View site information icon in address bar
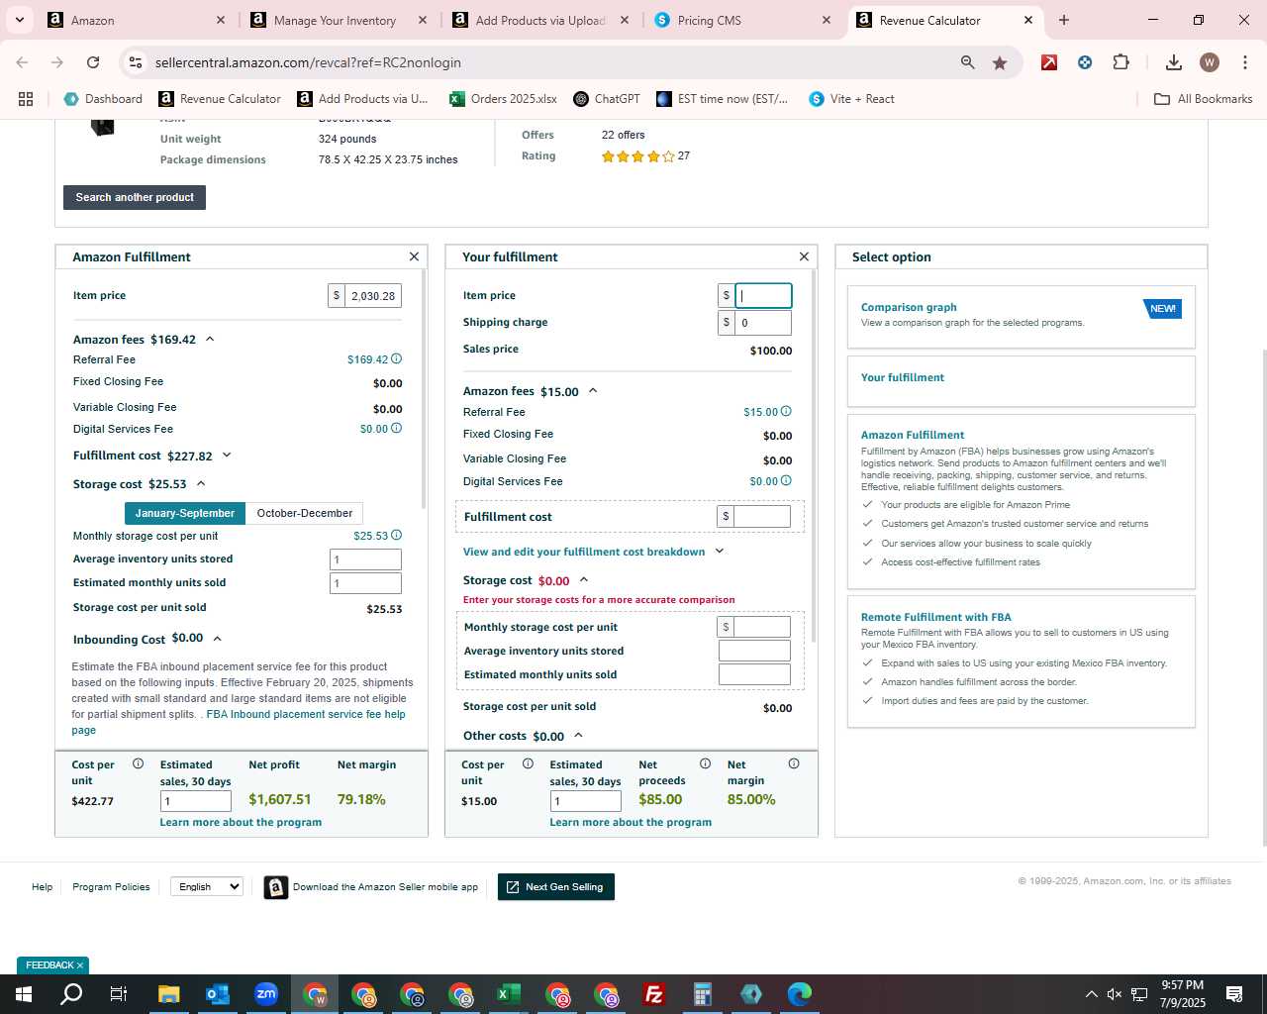The height and width of the screenshot is (1014, 1267). (136, 62)
